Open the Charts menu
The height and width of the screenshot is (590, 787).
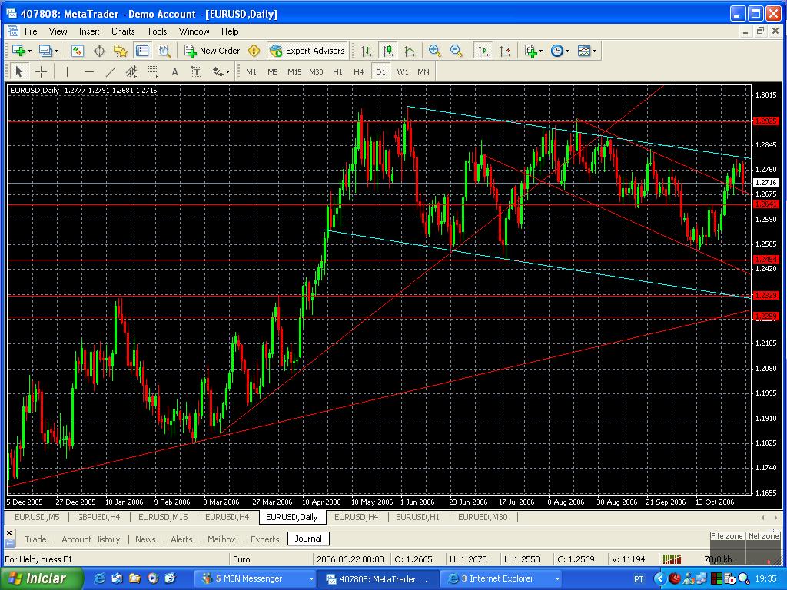[x=123, y=31]
